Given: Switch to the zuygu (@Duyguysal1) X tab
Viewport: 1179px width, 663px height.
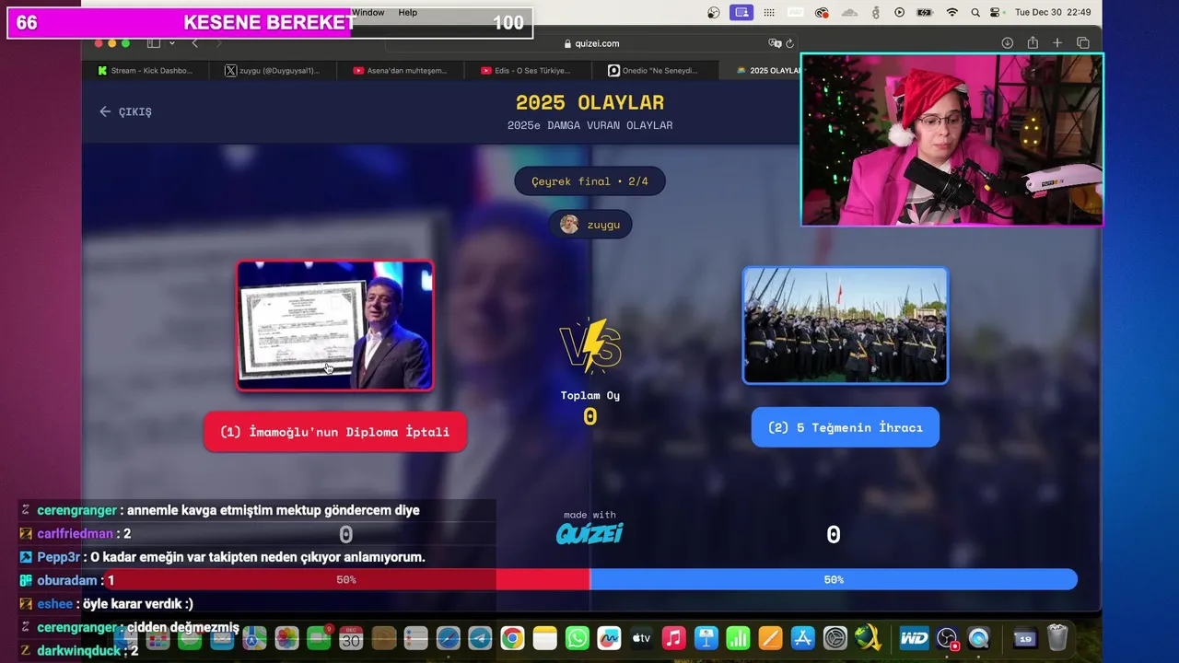Looking at the screenshot, I should pyautogui.click(x=273, y=71).
